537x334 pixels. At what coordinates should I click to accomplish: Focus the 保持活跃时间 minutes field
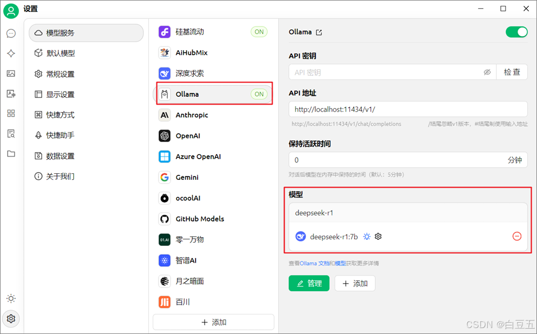tap(408, 160)
